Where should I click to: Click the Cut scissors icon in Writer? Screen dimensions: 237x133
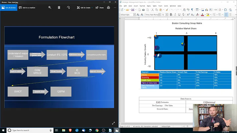[152, 10]
